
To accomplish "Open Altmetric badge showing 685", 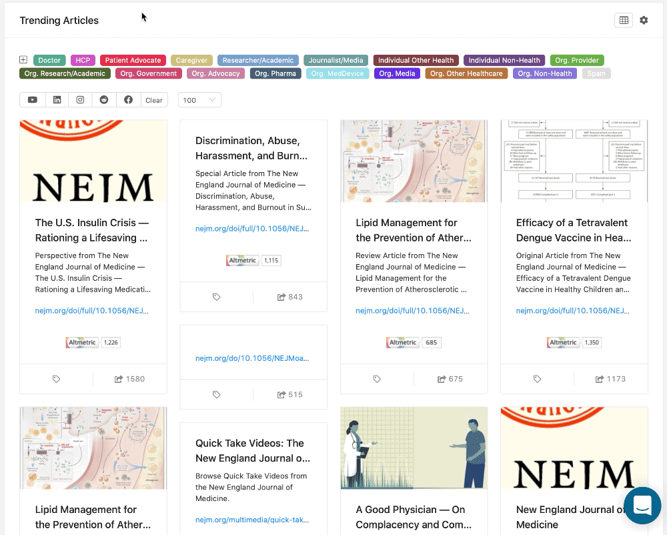I will tap(414, 342).
